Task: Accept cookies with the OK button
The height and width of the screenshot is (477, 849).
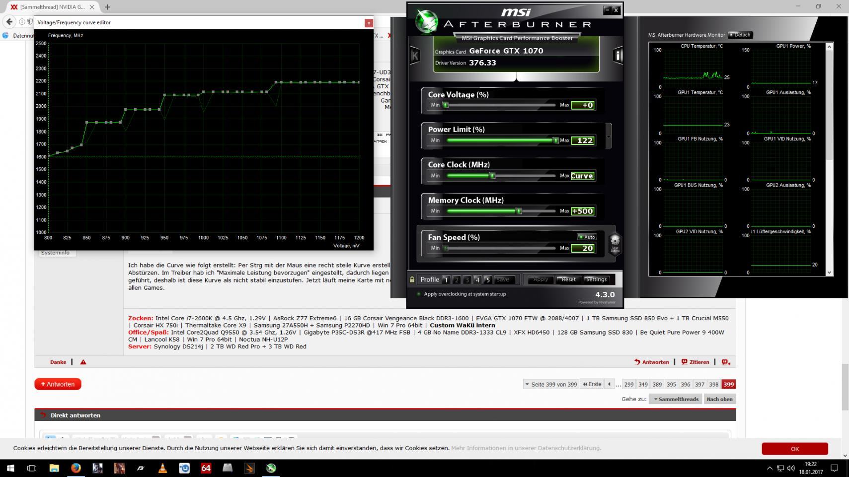Action: 795,449
